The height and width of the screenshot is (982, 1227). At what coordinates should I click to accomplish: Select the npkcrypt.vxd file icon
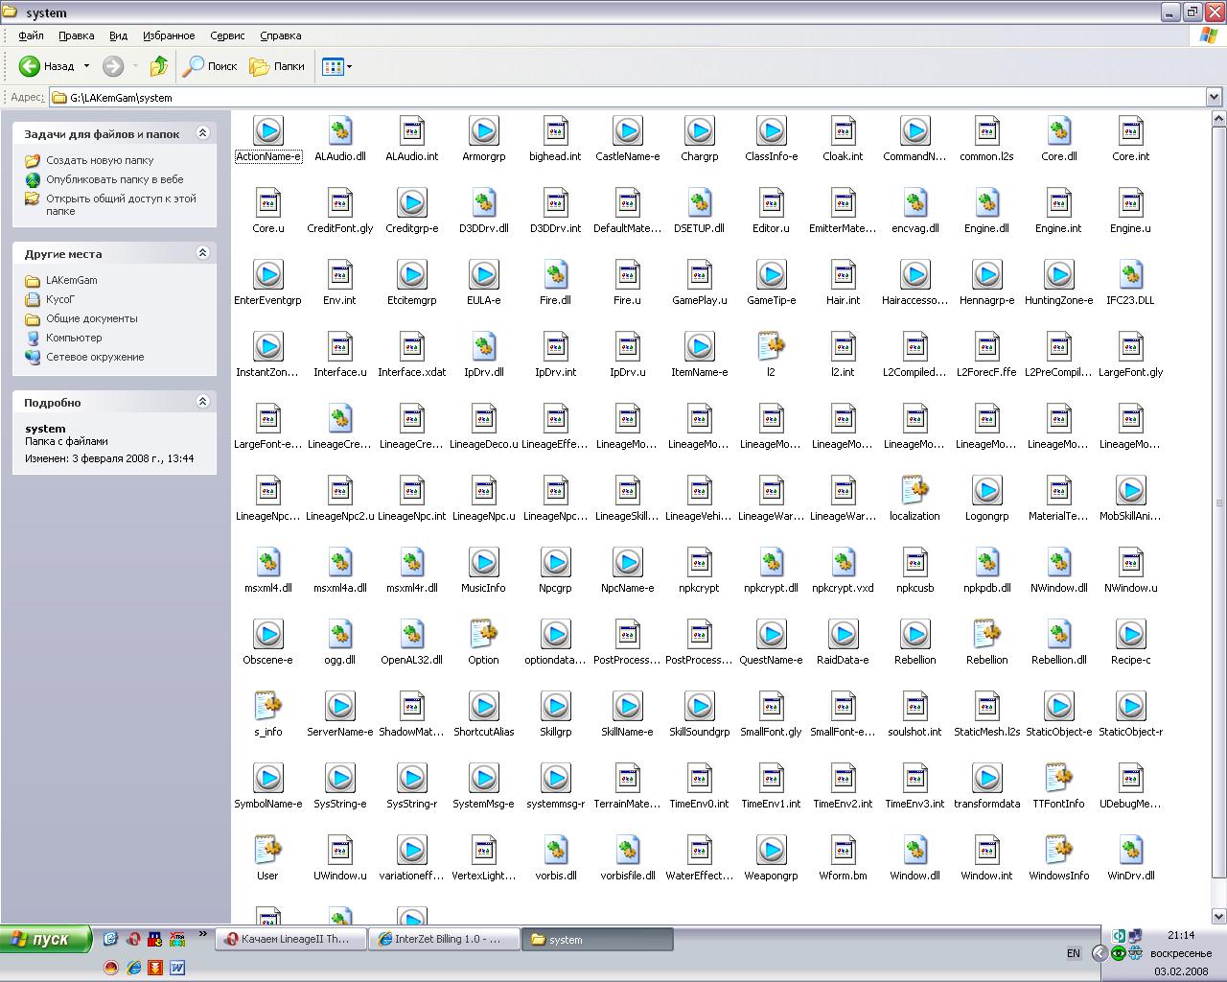pyautogui.click(x=844, y=562)
